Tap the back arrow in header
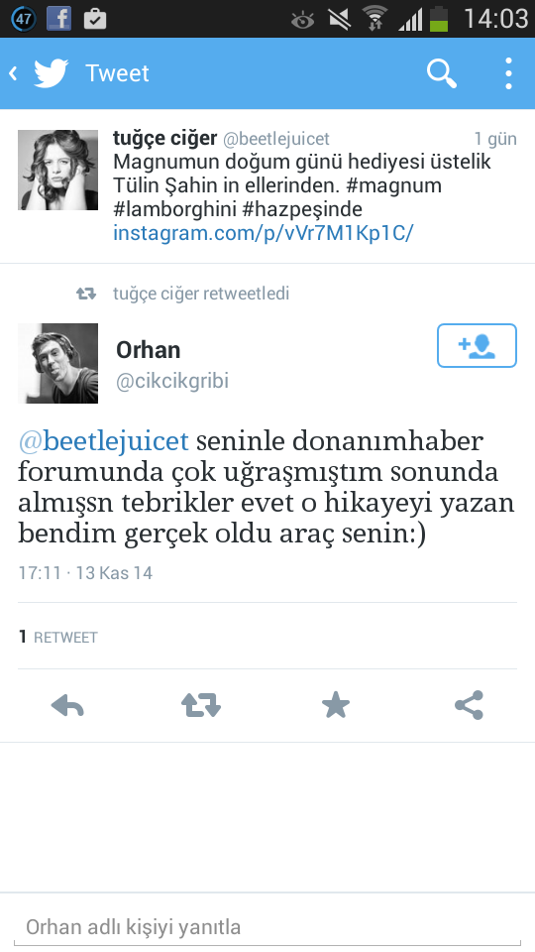Viewport: 535px width, 952px height. pyautogui.click(x=13, y=73)
